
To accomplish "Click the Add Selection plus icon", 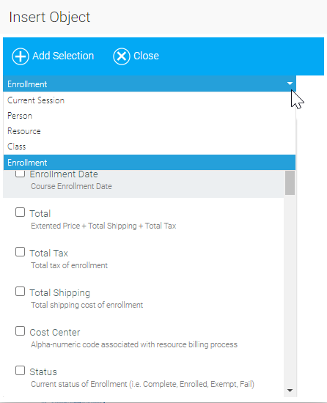I will click(x=21, y=56).
